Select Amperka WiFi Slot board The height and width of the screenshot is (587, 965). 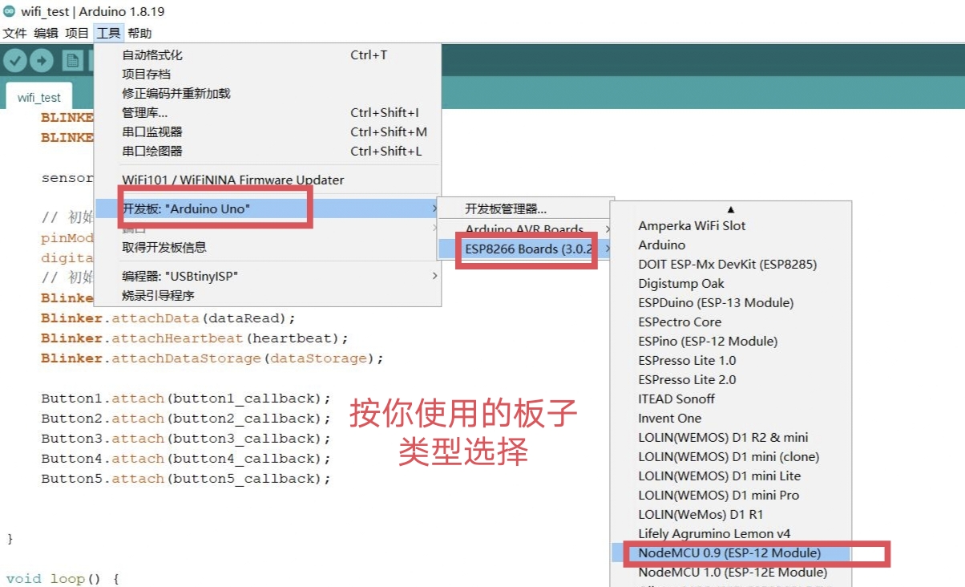click(x=730, y=225)
